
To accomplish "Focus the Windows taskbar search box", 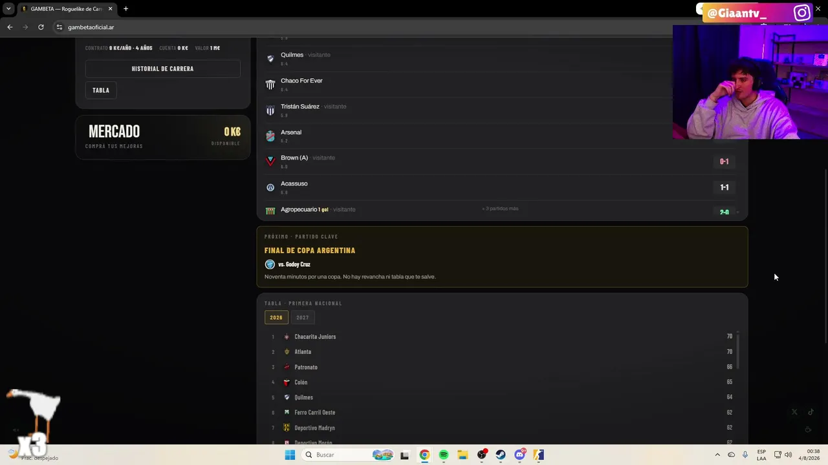I will point(348,455).
